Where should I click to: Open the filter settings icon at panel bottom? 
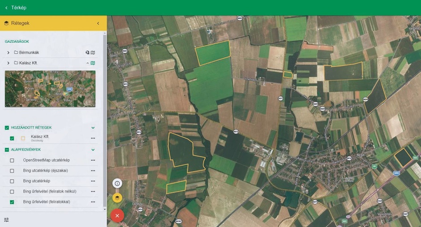point(6,220)
